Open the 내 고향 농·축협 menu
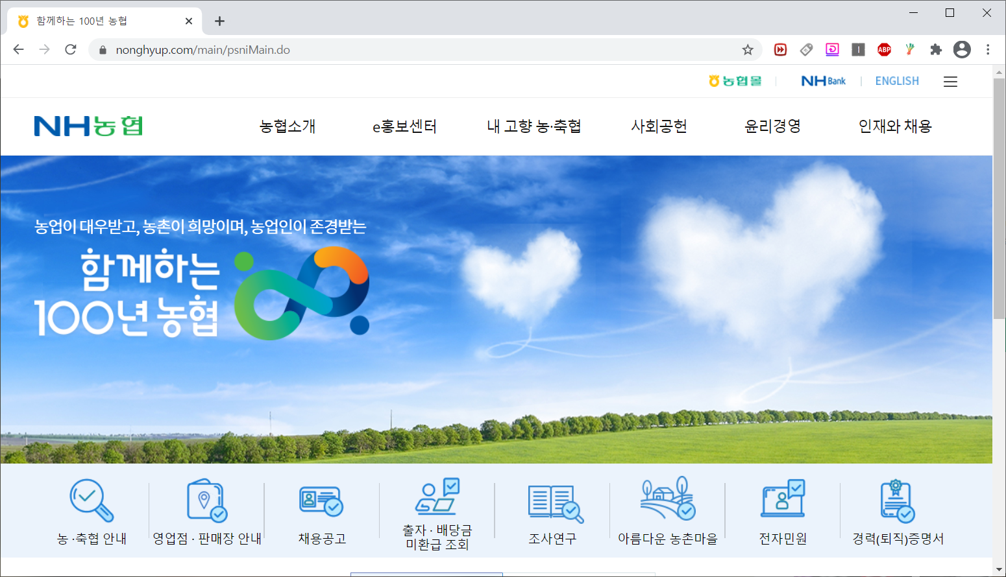Viewport: 1006px width, 577px height. tap(534, 126)
